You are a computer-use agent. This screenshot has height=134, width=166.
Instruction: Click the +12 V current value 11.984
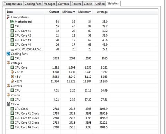tap(55, 82)
